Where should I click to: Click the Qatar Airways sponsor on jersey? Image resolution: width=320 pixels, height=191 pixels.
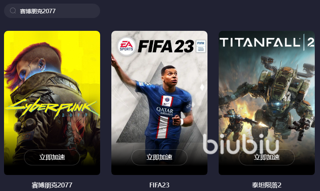point(165,111)
